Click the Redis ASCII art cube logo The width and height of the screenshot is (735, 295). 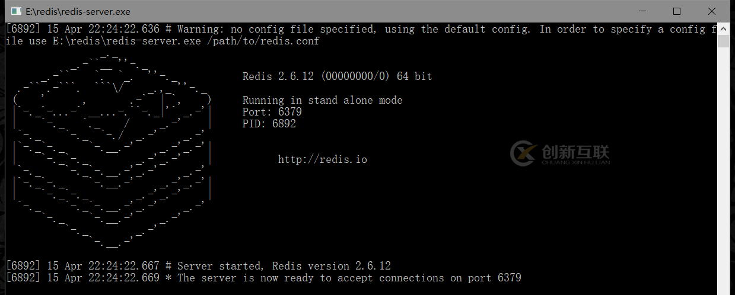coord(113,151)
